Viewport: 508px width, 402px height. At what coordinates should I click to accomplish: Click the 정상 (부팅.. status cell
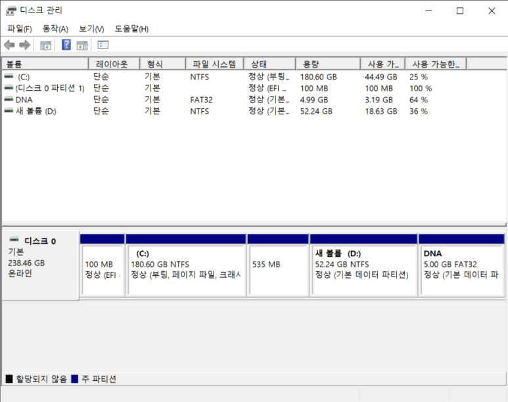coord(269,77)
